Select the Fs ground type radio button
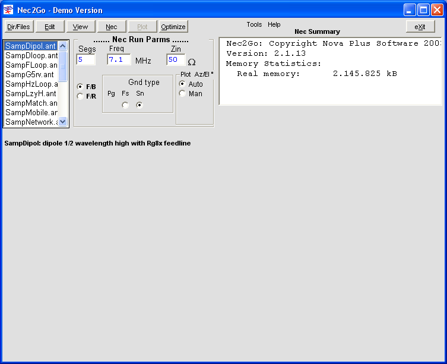The width and height of the screenshot is (447, 364). pos(125,105)
